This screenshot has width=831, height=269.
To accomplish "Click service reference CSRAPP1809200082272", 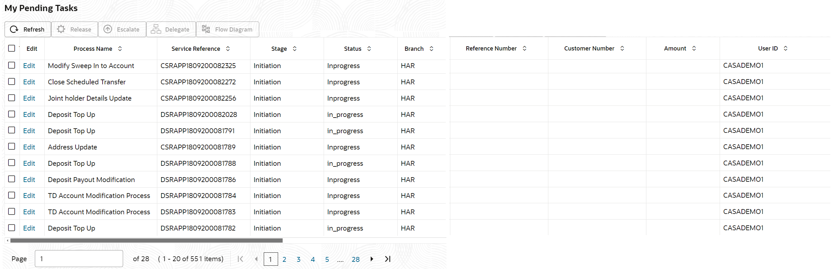I will [198, 82].
